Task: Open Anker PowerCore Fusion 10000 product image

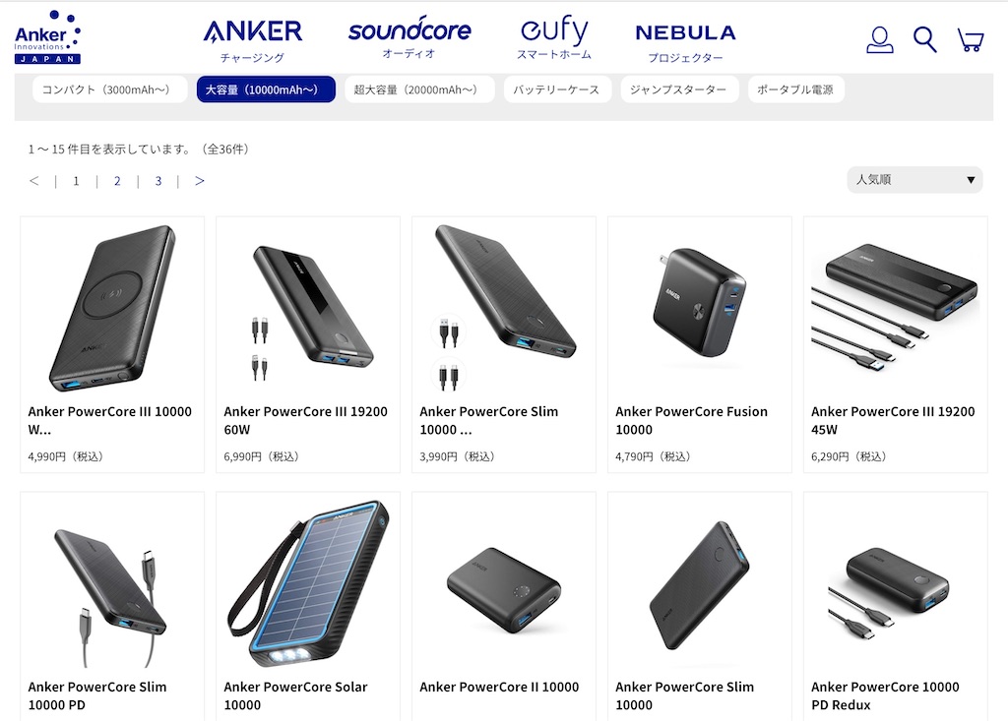Action: click(700, 304)
